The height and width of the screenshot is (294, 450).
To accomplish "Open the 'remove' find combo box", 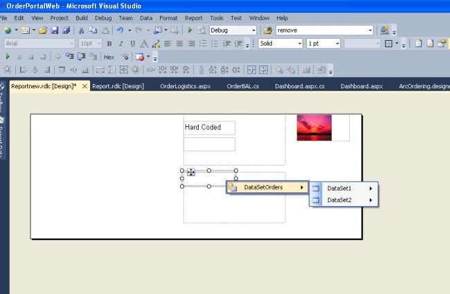I will tap(370, 30).
